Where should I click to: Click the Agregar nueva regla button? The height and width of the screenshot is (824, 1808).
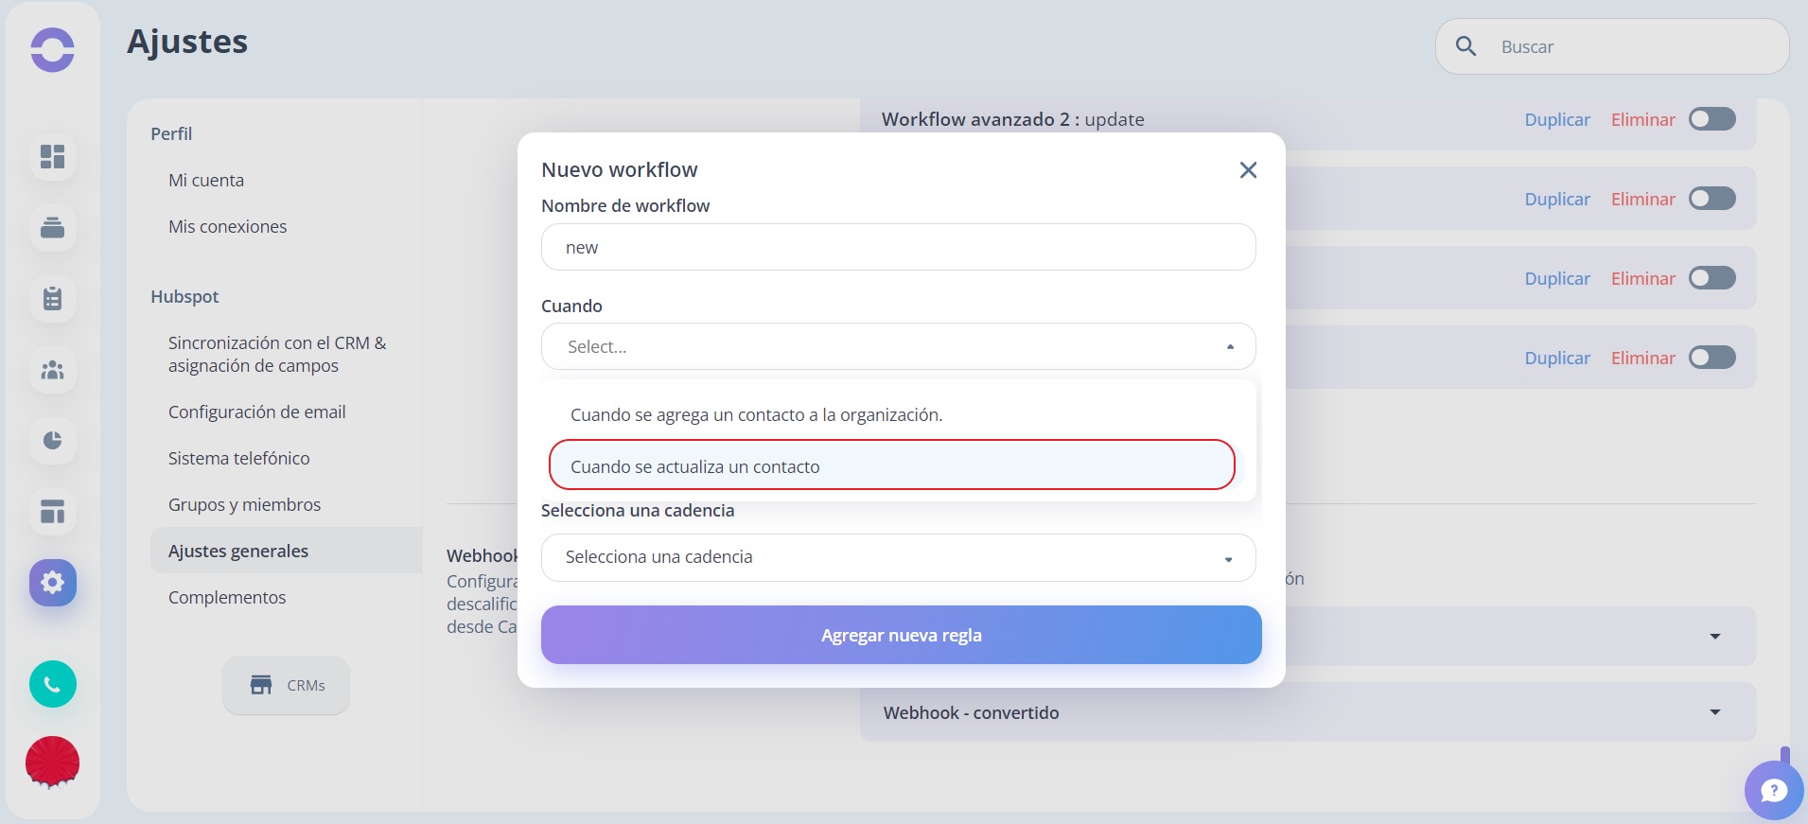902,635
